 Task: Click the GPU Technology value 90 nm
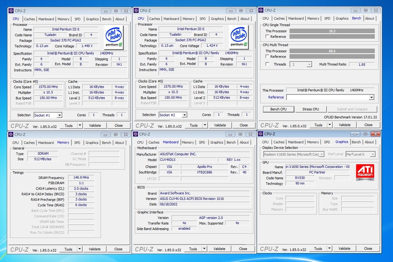click(x=300, y=183)
